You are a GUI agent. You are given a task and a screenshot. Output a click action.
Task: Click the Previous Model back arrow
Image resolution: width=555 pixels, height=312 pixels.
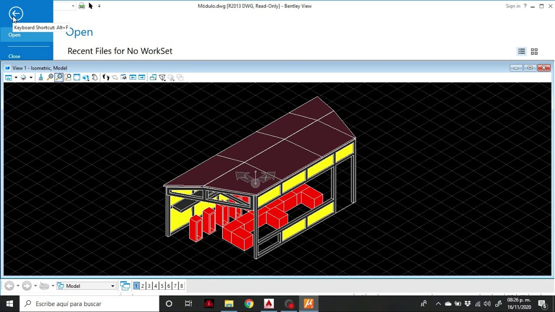(10, 286)
